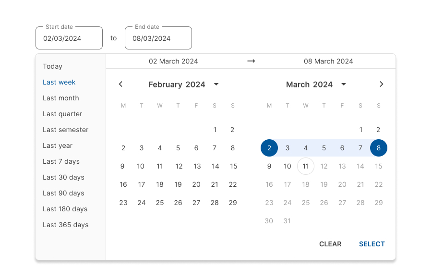432x279 pixels.
Task: Choose the Last quarter shortcut
Action: (x=62, y=114)
